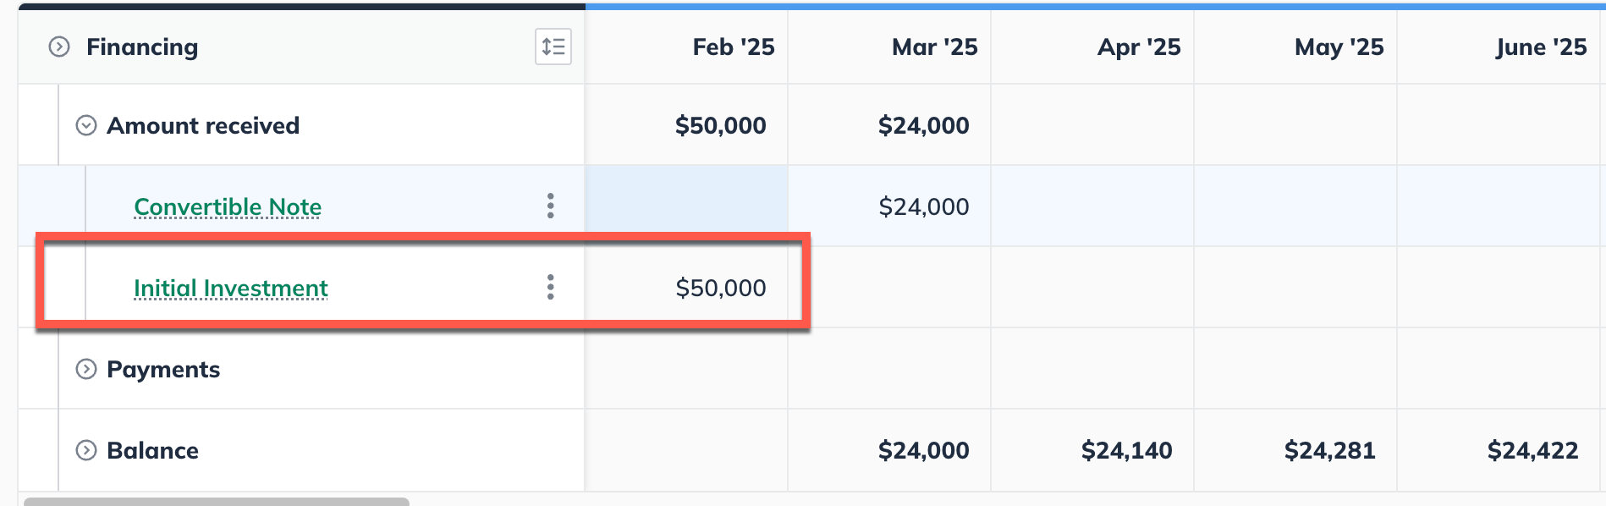Open the Initial Investment options menu
The height and width of the screenshot is (506, 1606).
pyautogui.click(x=550, y=287)
